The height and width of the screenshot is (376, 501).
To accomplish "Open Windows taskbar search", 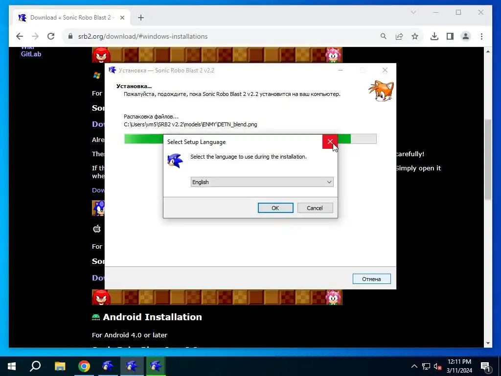I will click(35, 366).
